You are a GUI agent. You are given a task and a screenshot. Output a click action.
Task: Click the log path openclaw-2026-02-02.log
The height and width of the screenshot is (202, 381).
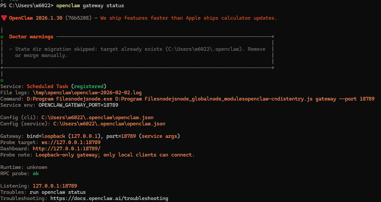pos(87,93)
